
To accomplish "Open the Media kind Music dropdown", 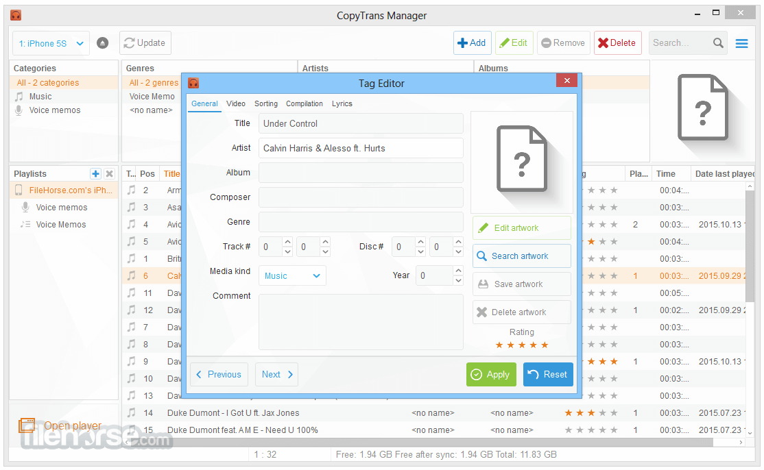I will click(292, 276).
